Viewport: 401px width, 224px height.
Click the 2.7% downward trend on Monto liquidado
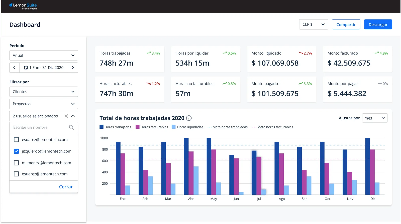[305, 53]
